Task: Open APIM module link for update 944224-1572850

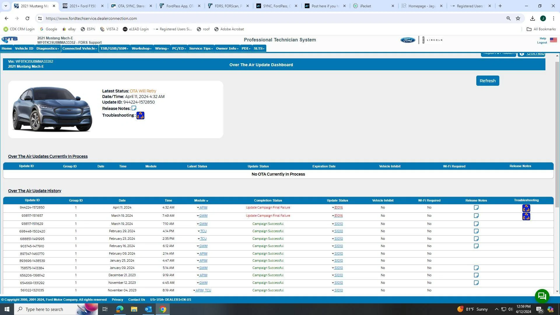Action: (x=203, y=208)
